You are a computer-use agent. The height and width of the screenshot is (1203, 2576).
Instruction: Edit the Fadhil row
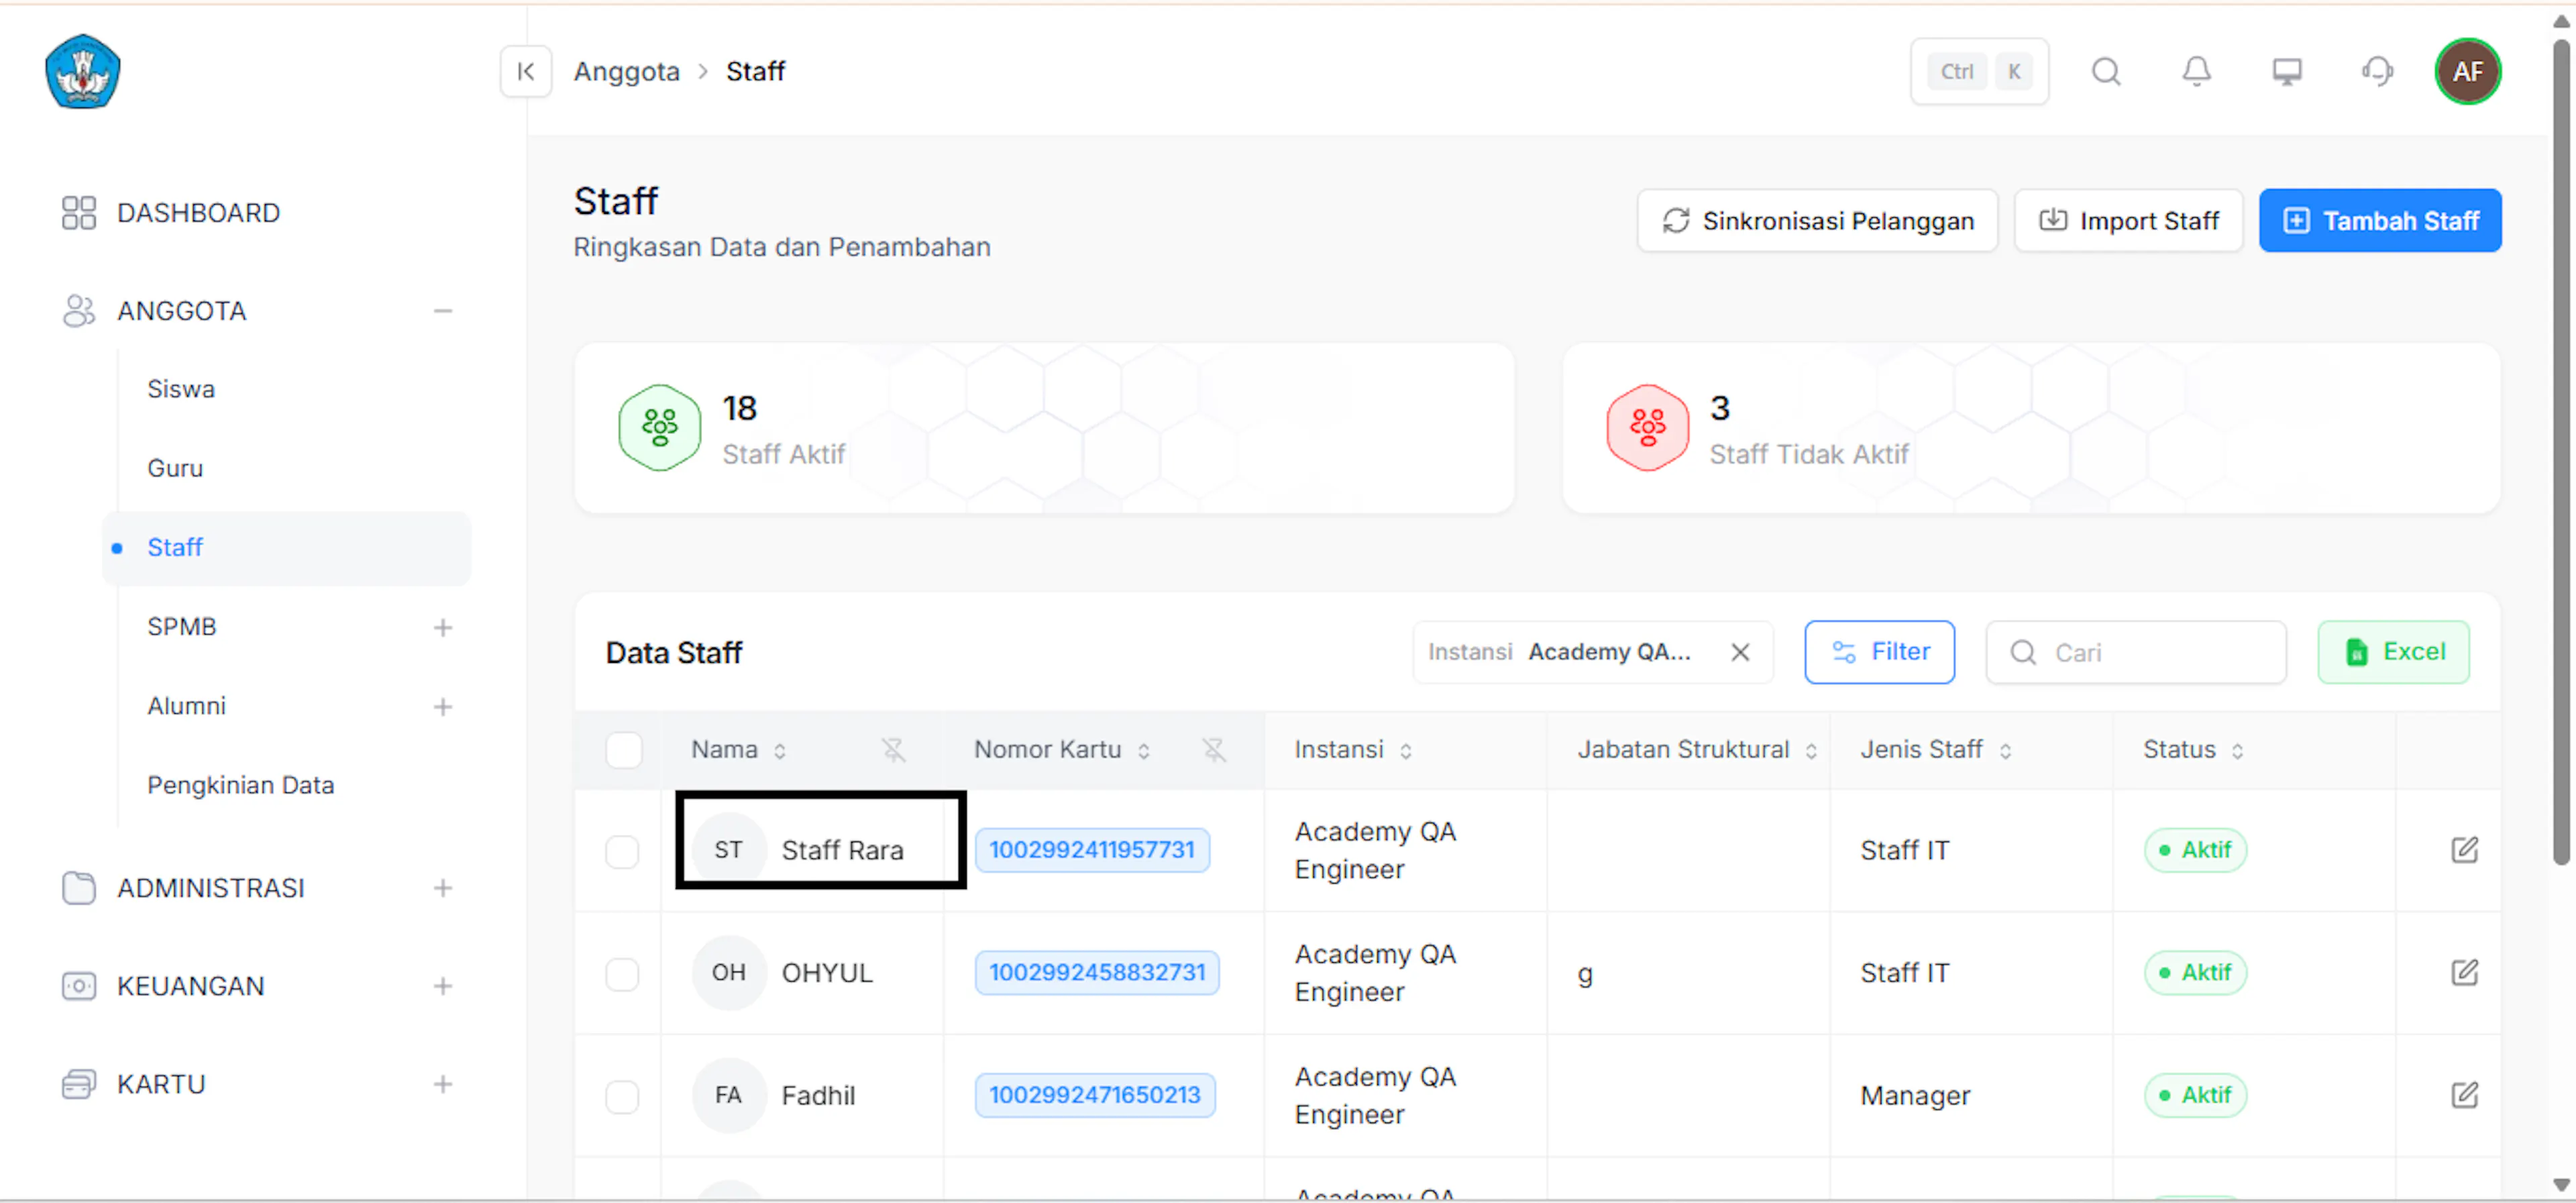(2464, 1096)
